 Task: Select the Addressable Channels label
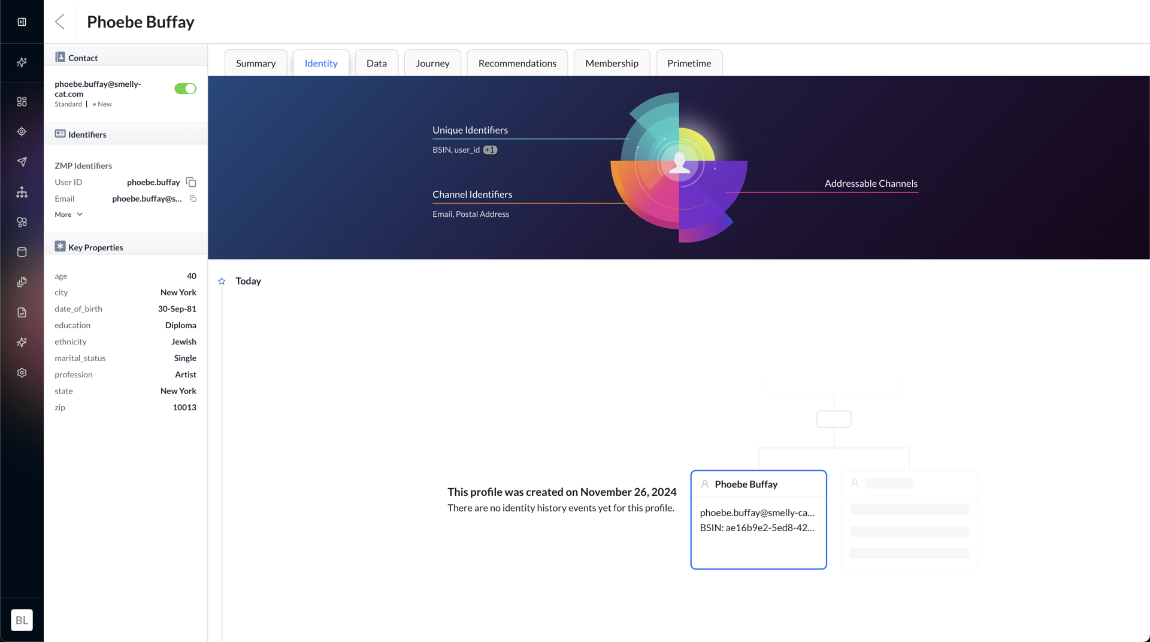(x=871, y=183)
